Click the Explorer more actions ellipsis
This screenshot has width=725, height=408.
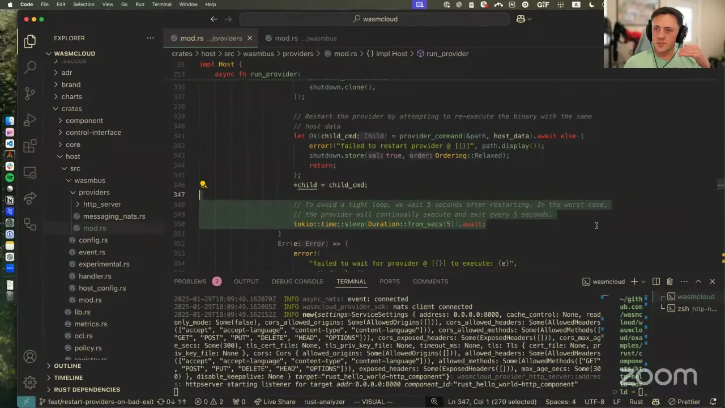pos(150,38)
